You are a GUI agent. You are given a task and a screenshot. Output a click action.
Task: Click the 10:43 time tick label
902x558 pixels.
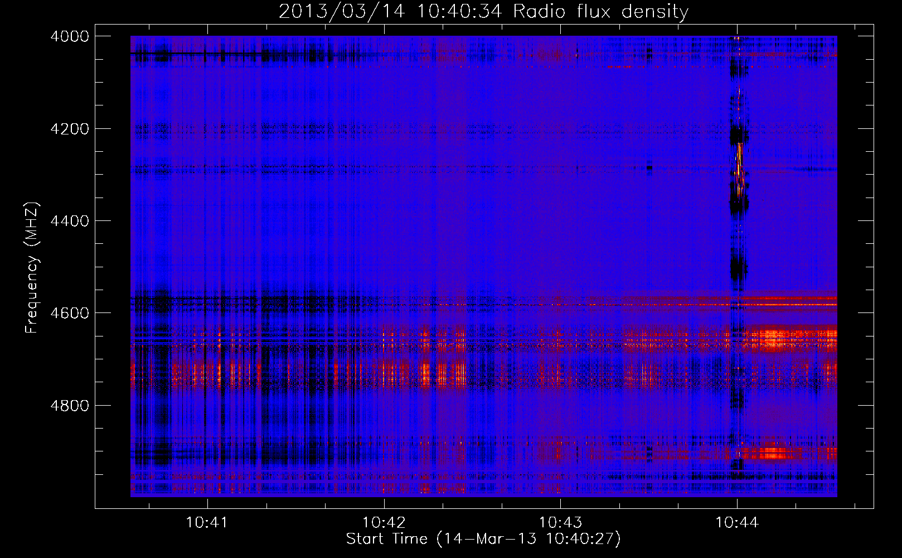pos(560,523)
